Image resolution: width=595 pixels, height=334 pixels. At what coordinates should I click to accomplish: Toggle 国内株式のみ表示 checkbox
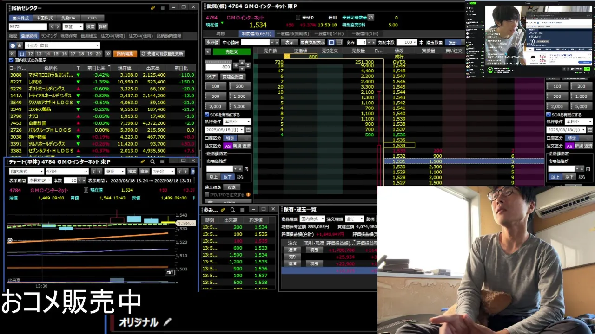click(x=12, y=60)
